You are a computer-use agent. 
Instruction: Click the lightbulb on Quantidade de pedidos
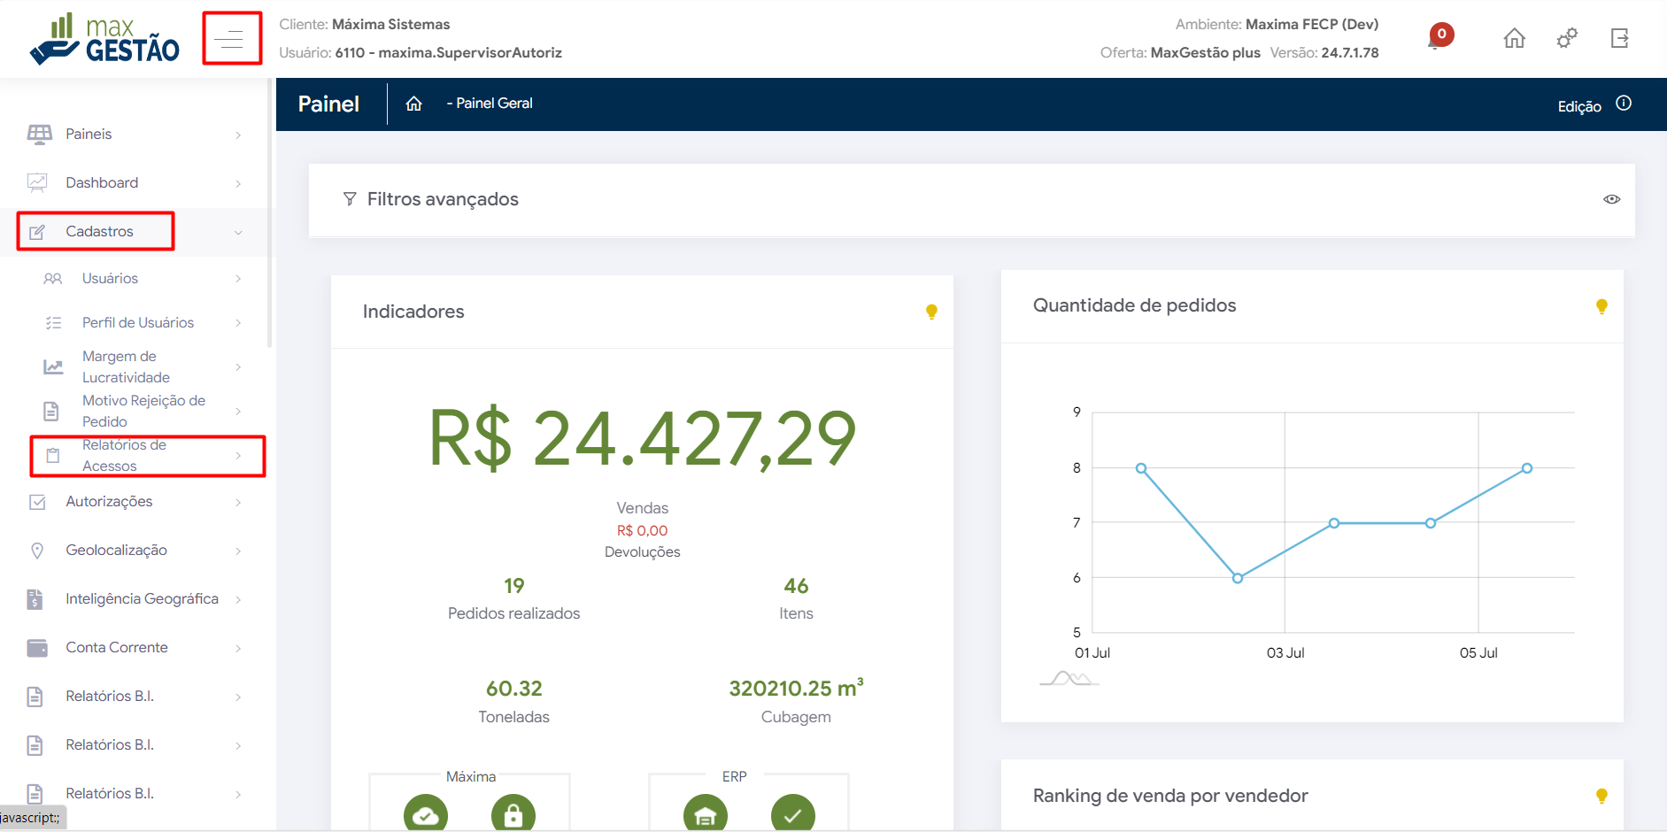[x=1601, y=306]
